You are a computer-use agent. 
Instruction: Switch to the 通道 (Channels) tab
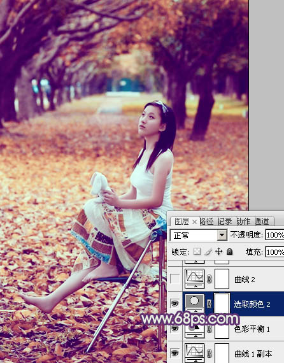262,222
